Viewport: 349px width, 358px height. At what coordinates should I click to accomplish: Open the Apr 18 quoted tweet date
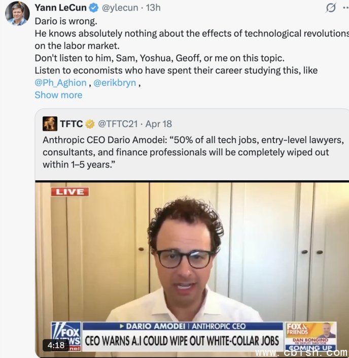coord(159,124)
